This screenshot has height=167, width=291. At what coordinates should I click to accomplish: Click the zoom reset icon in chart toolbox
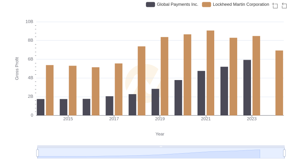(x=284, y=5)
